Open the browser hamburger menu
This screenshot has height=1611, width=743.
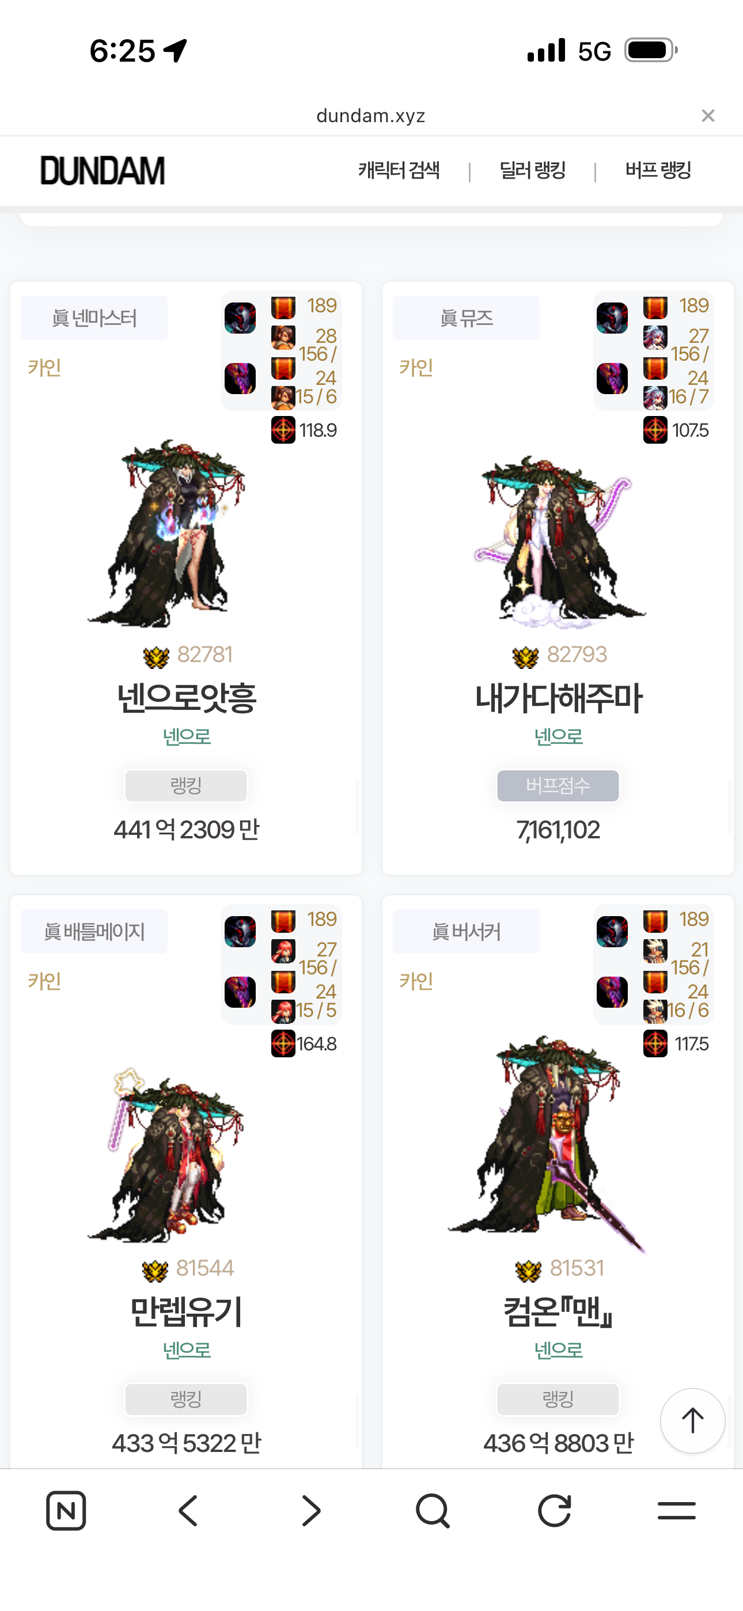point(677,1511)
